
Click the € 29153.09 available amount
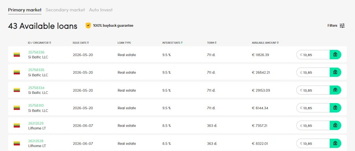pyautogui.click(x=261, y=91)
